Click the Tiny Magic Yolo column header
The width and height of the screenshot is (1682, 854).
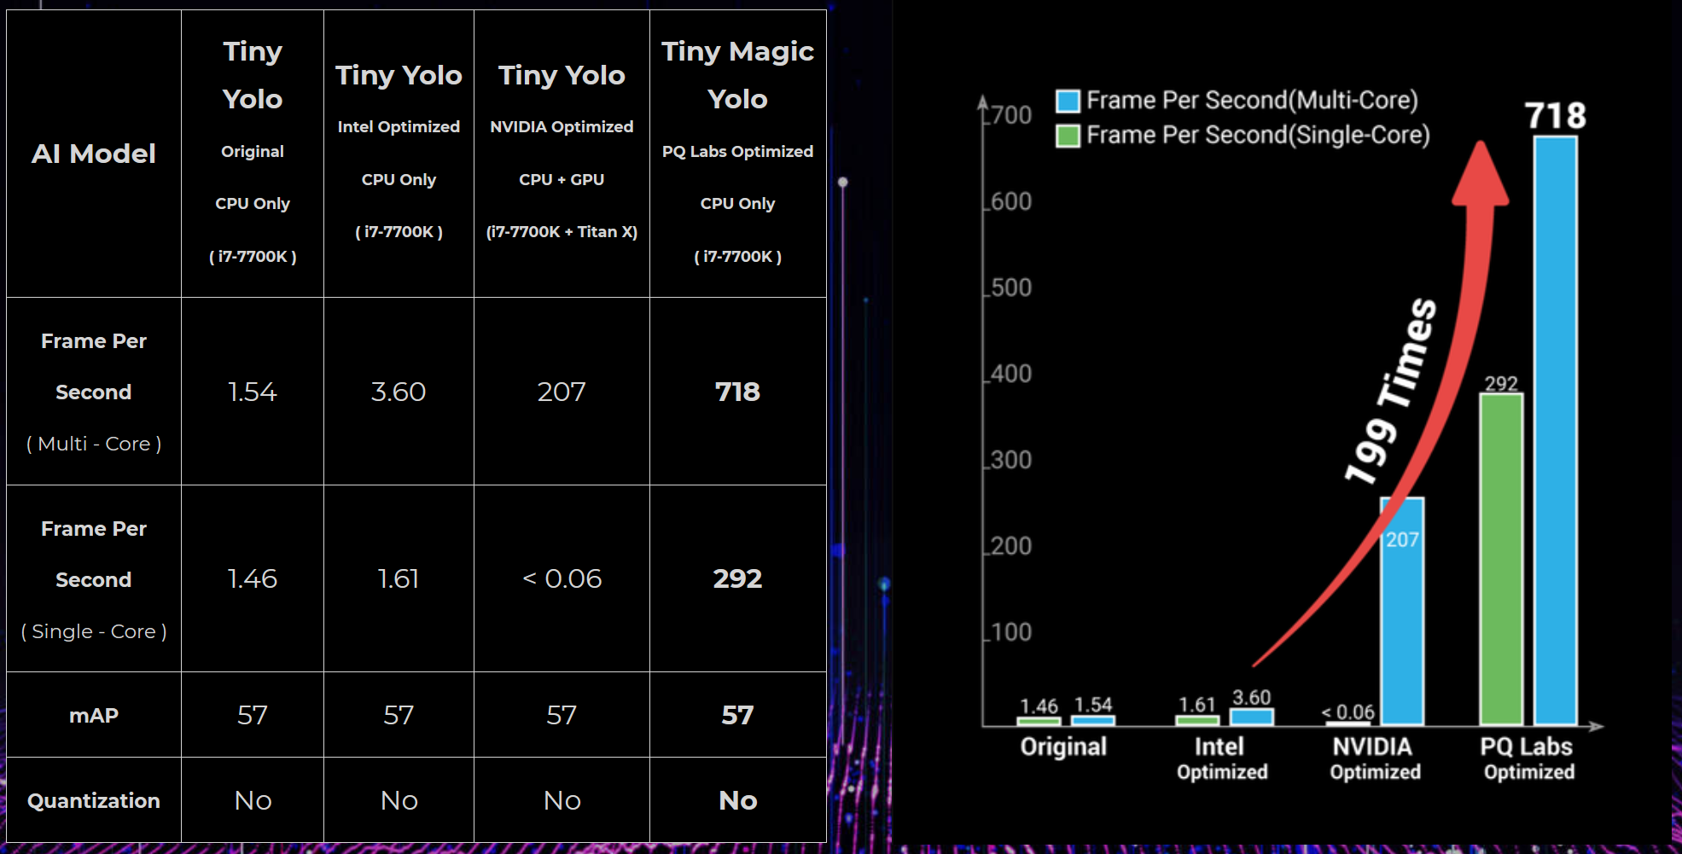click(x=737, y=154)
